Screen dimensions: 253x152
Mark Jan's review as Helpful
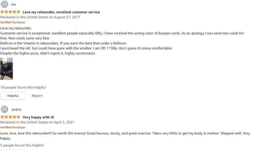tap(13, 96)
